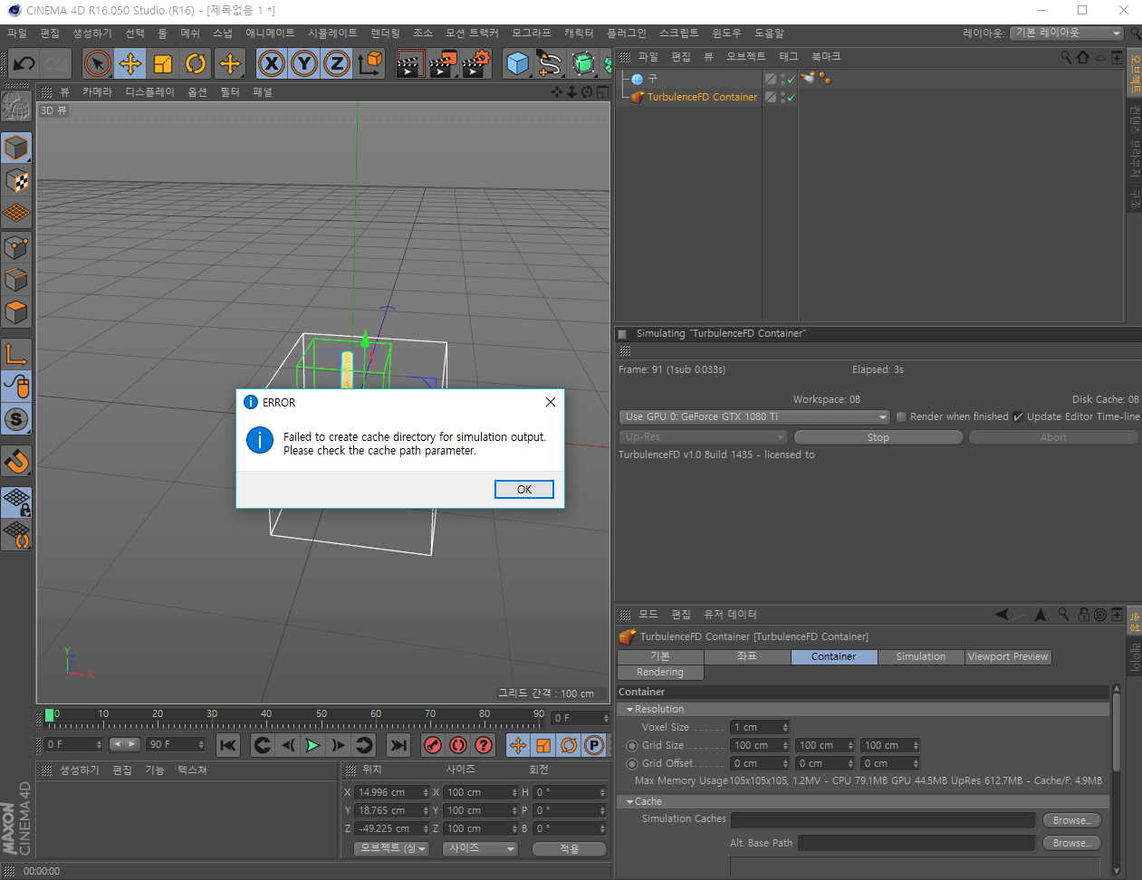
Task: Open the '오브젝트 (상' coordinate mode dropdown
Action: (x=391, y=848)
